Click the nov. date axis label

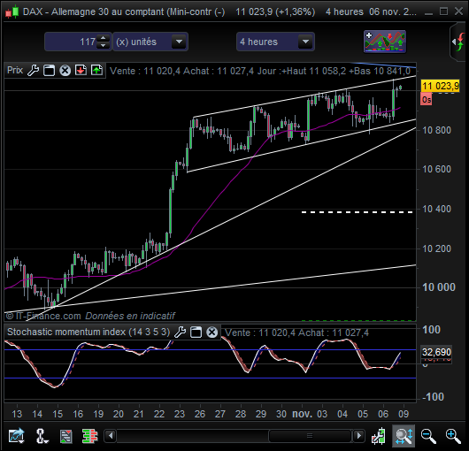(x=302, y=414)
